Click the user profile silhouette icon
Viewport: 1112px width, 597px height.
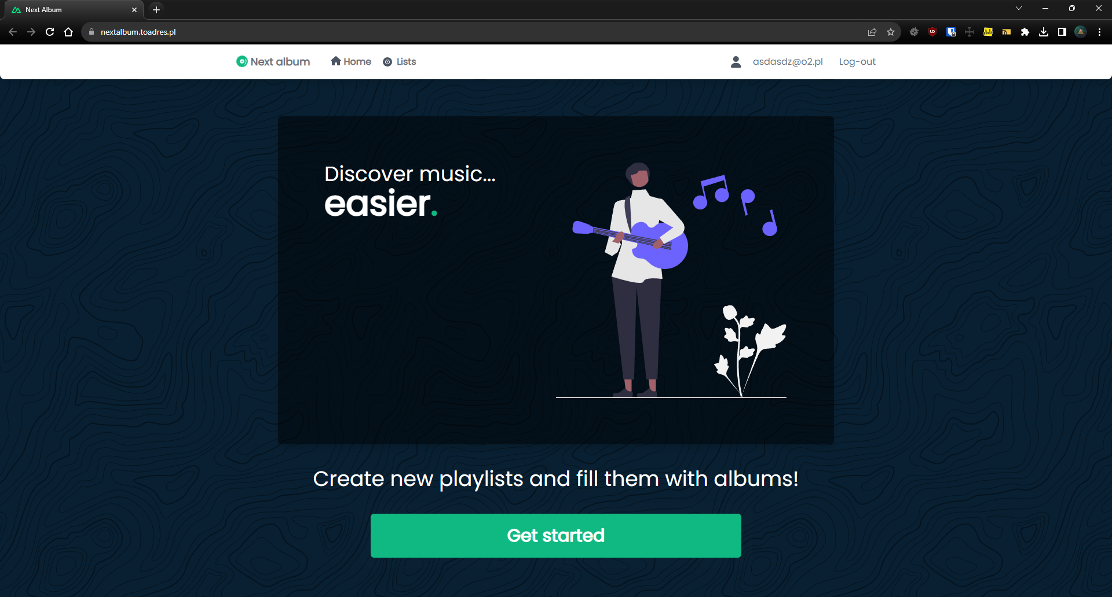pyautogui.click(x=736, y=61)
